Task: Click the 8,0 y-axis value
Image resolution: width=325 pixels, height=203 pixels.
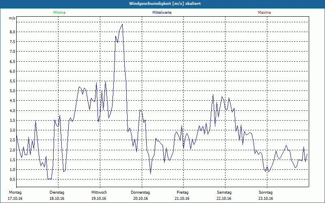Action: (12, 32)
